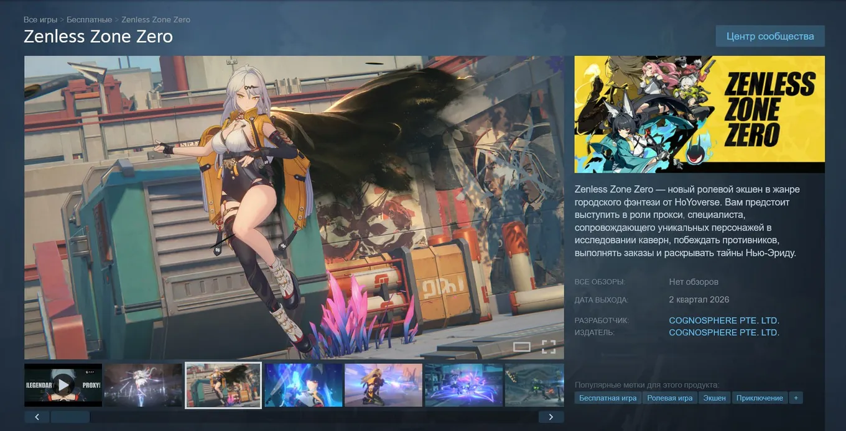Click the Нет обзоров reviews text

[694, 282]
